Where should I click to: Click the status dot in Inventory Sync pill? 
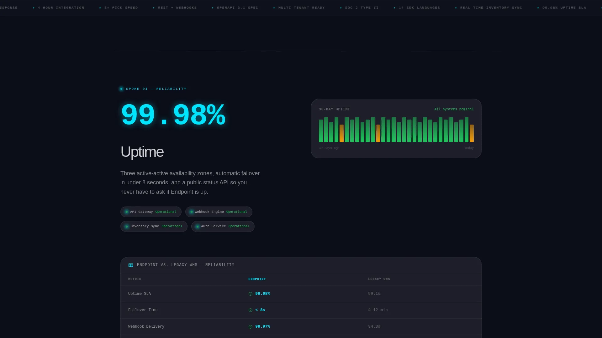coord(127,227)
